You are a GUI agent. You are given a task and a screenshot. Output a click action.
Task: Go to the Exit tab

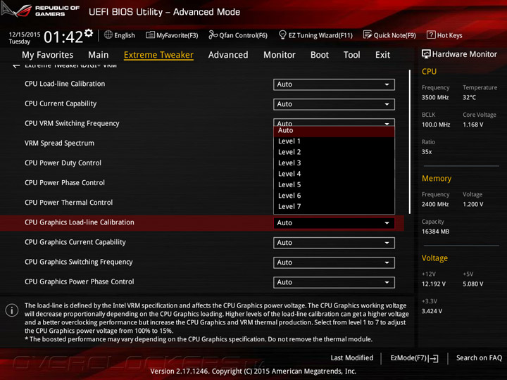pyautogui.click(x=382, y=55)
